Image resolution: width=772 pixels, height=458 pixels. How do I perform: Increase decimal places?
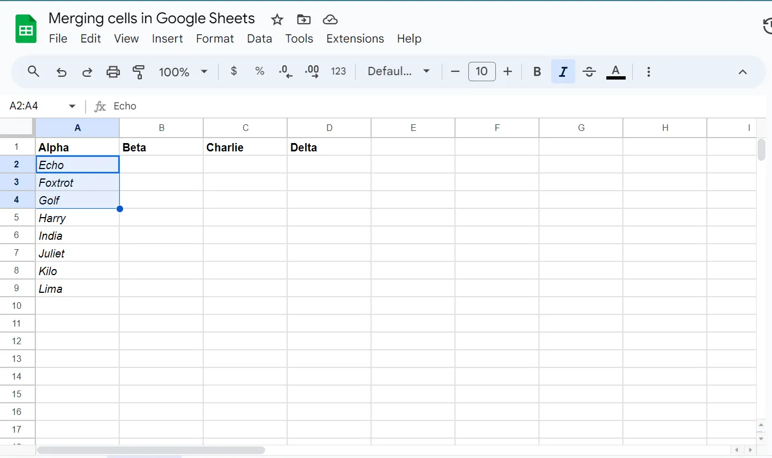click(312, 71)
